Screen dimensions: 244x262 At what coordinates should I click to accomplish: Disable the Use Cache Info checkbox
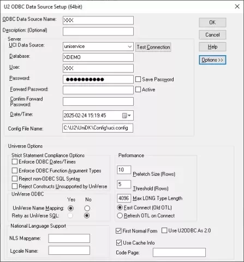coord(119,242)
